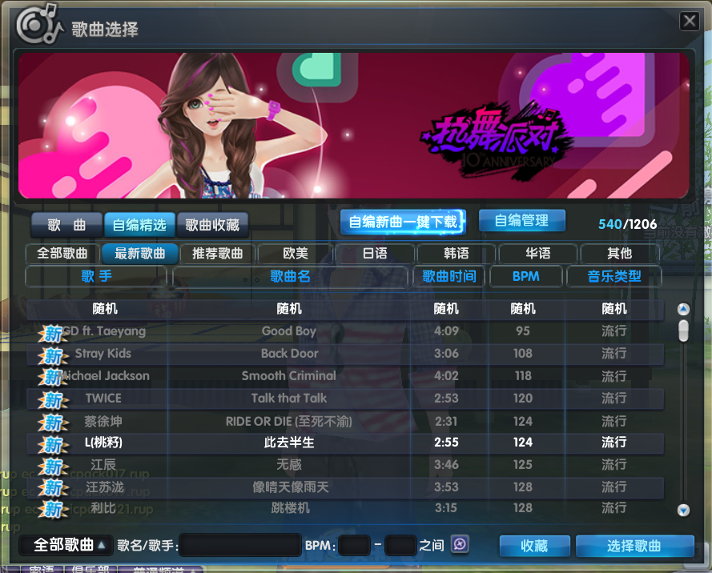This screenshot has width=712, height=573.
Task: Show the 全部歌曲 category
Action: tap(62, 253)
